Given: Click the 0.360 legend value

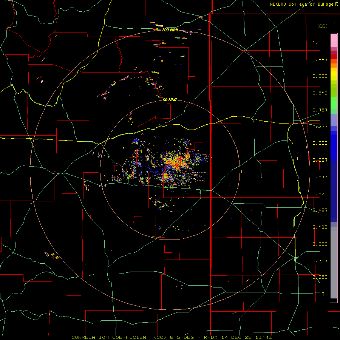Looking at the screenshot, I should tap(320, 244).
